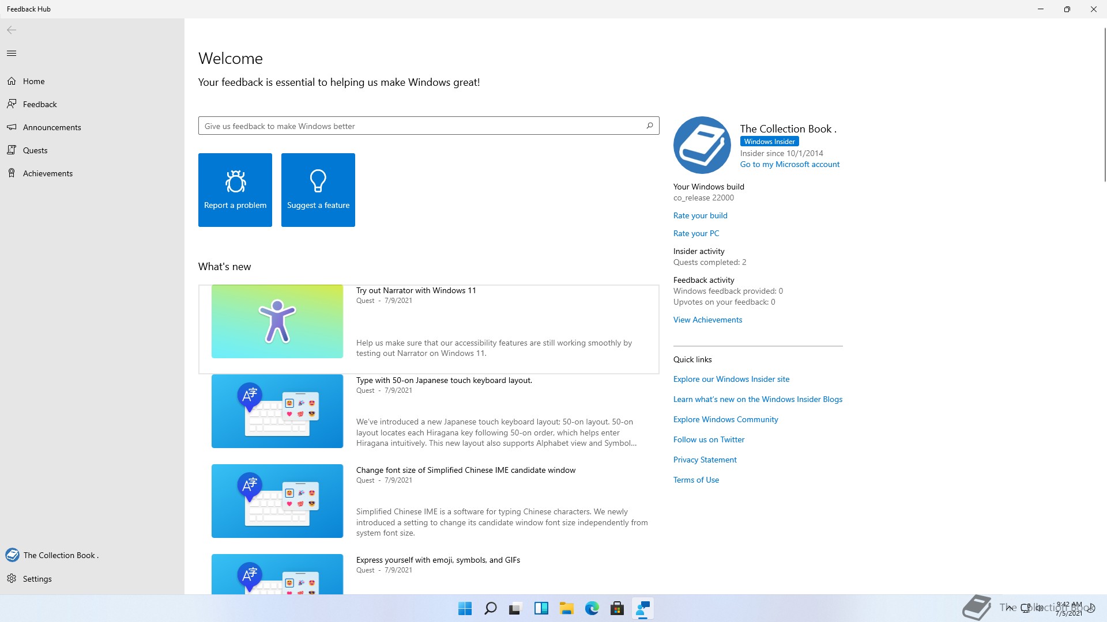Toggle the hamburger navigation menu
Viewport: 1107px width, 622px height.
click(12, 54)
